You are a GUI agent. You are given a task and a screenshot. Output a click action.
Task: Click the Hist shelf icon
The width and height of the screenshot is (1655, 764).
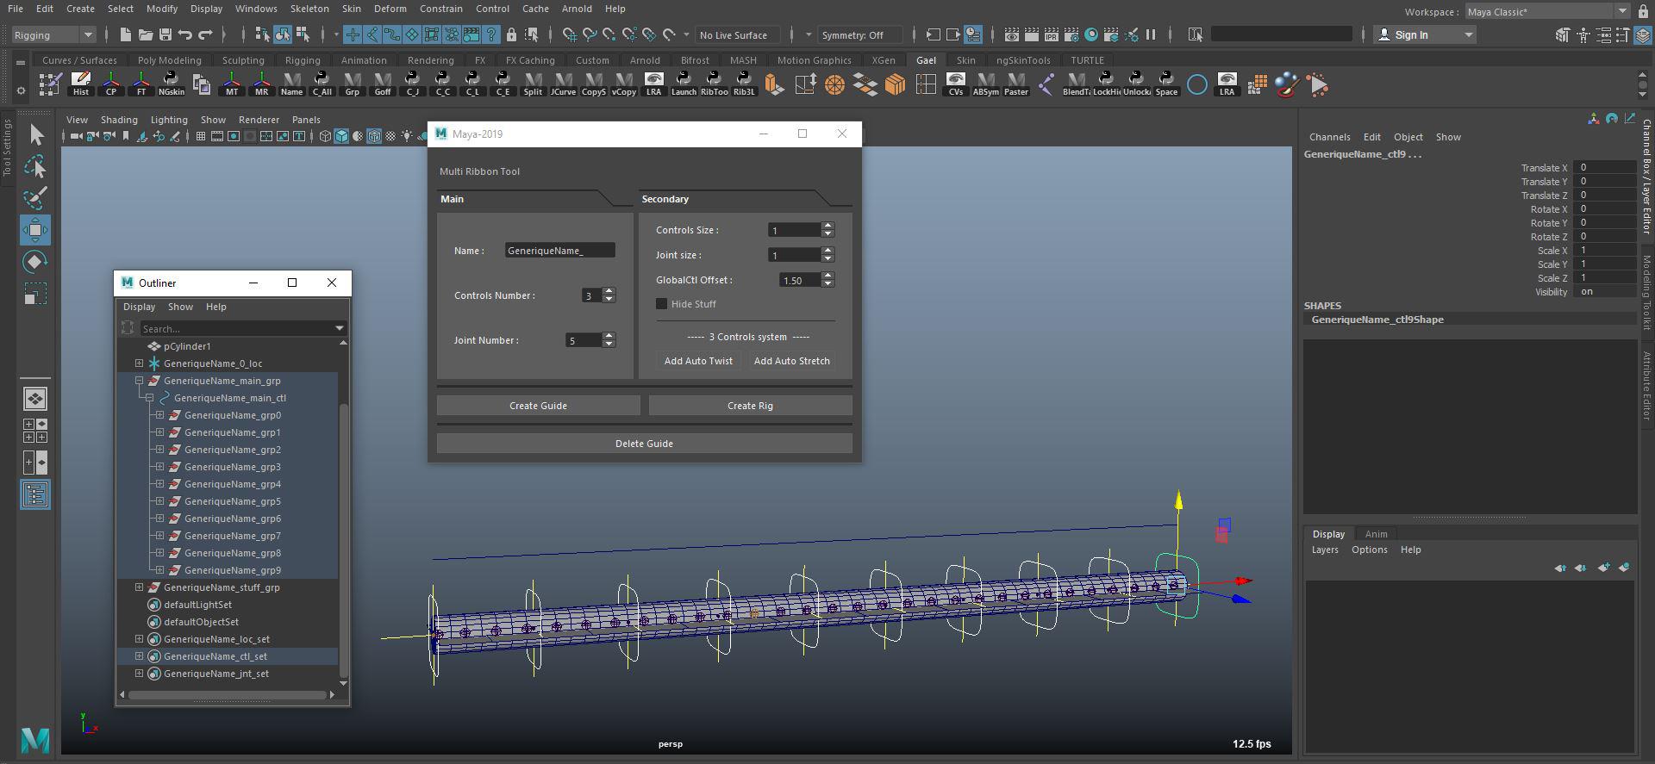click(80, 84)
